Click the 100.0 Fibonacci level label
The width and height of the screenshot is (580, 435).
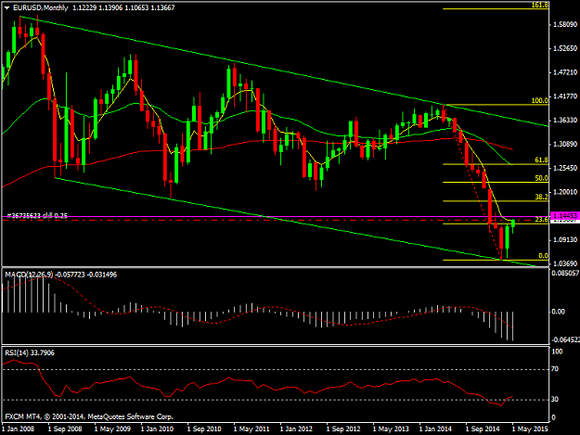click(540, 100)
